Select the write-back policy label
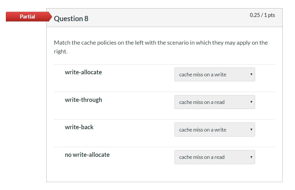The image size is (295, 190). [79, 127]
